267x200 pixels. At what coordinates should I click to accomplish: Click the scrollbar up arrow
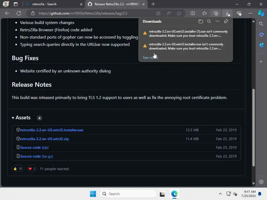[253, 21]
